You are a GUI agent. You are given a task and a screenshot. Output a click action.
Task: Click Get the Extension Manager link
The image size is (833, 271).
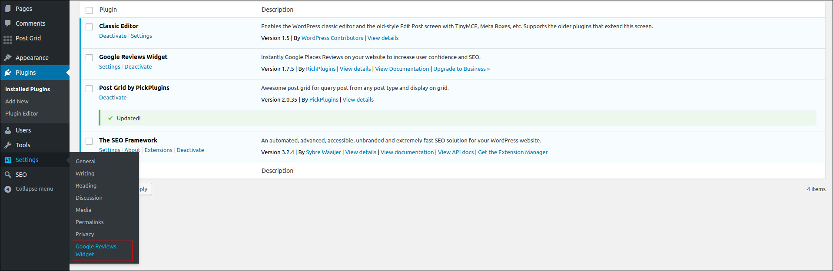[513, 152]
